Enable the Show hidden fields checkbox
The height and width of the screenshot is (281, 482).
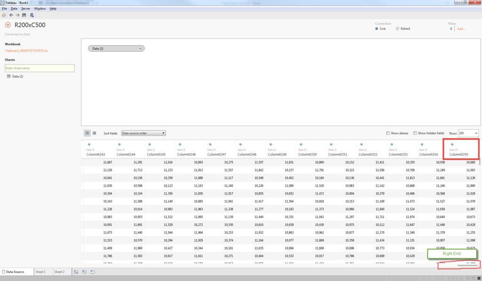coord(415,133)
